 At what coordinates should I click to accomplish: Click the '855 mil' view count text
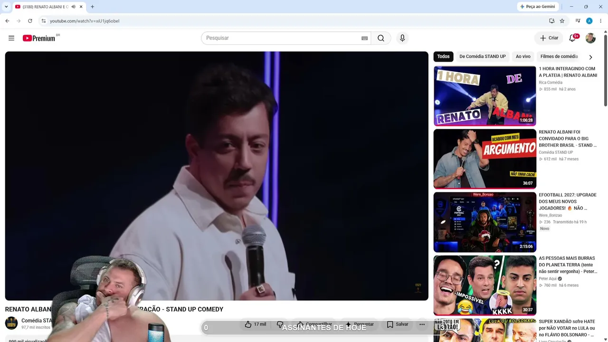(550, 89)
